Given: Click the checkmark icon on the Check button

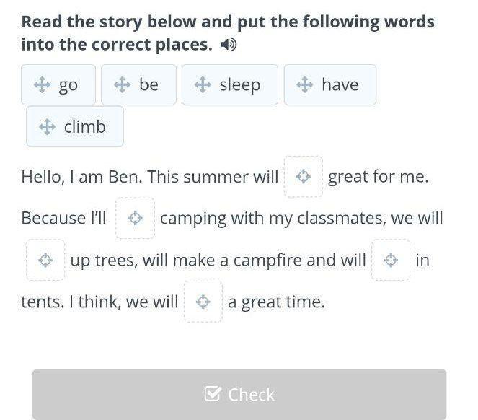Looking at the screenshot, I should (x=213, y=394).
